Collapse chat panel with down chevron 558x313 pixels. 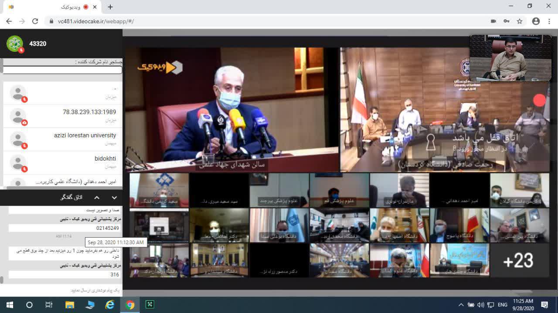coord(114,198)
